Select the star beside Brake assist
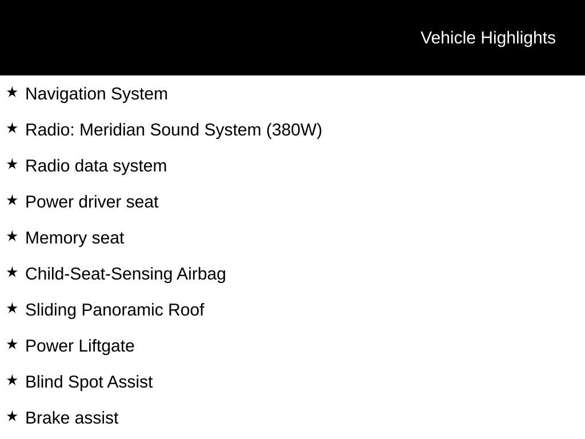This screenshot has width=585, height=439. tap(12, 416)
